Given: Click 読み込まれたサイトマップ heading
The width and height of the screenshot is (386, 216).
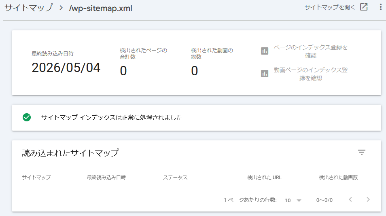Looking at the screenshot, I should pyautogui.click(x=70, y=153).
